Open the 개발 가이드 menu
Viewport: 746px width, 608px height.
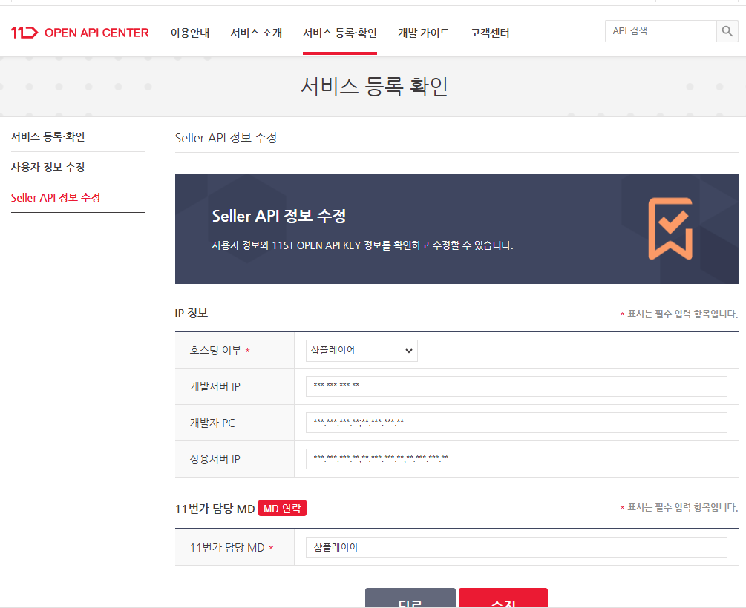coord(423,33)
